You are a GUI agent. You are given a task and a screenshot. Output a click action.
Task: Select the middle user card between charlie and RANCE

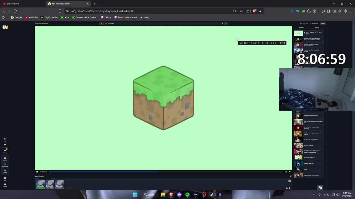50,184
